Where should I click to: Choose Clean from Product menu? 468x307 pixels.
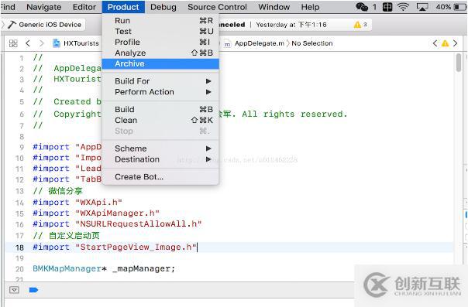pyautogui.click(x=160, y=120)
